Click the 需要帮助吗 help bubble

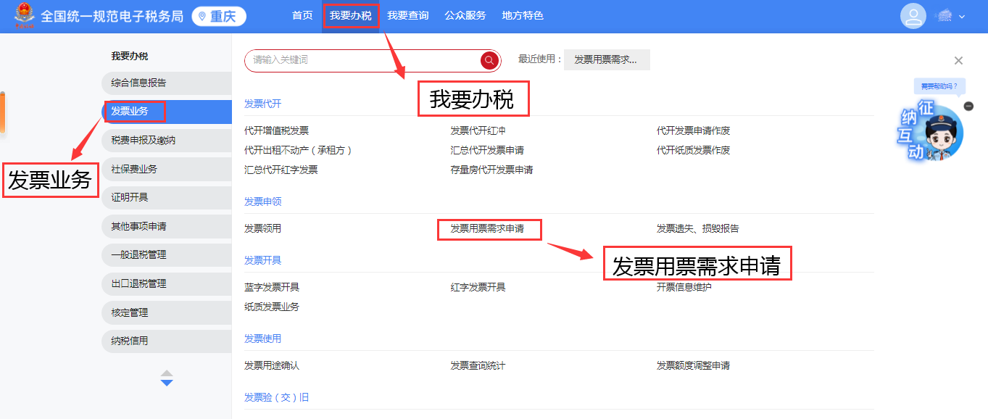939,86
